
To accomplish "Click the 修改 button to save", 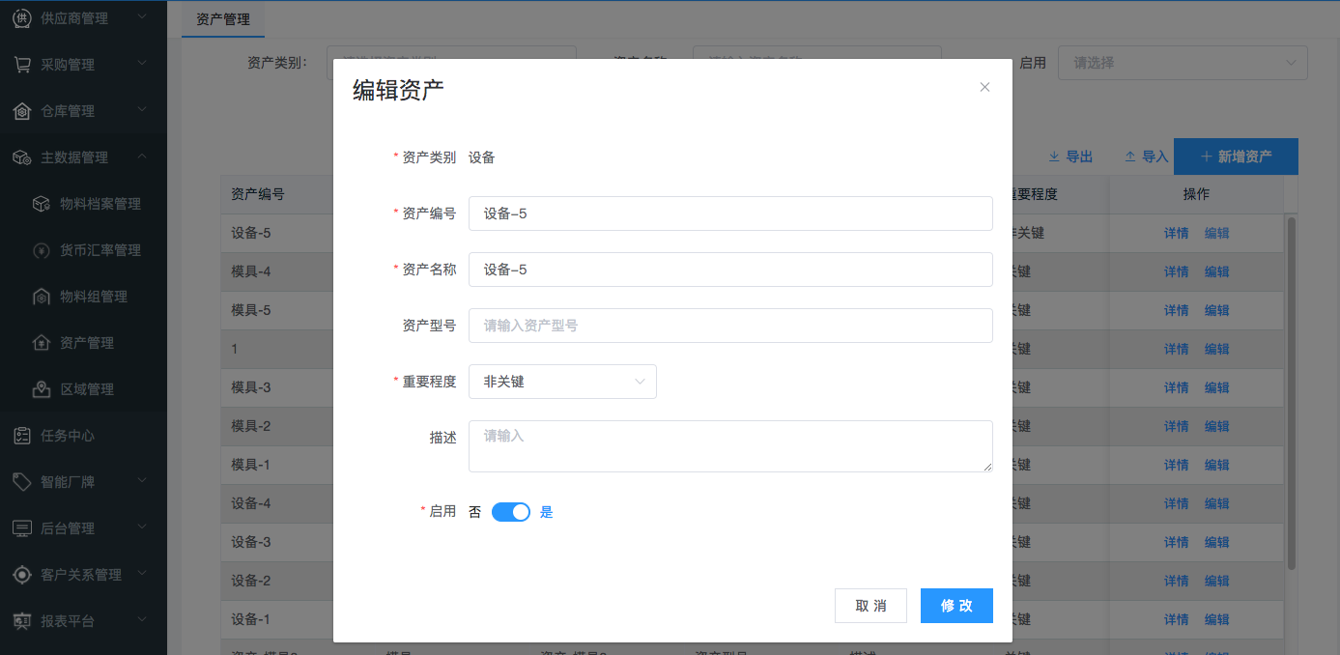I will pyautogui.click(x=956, y=606).
